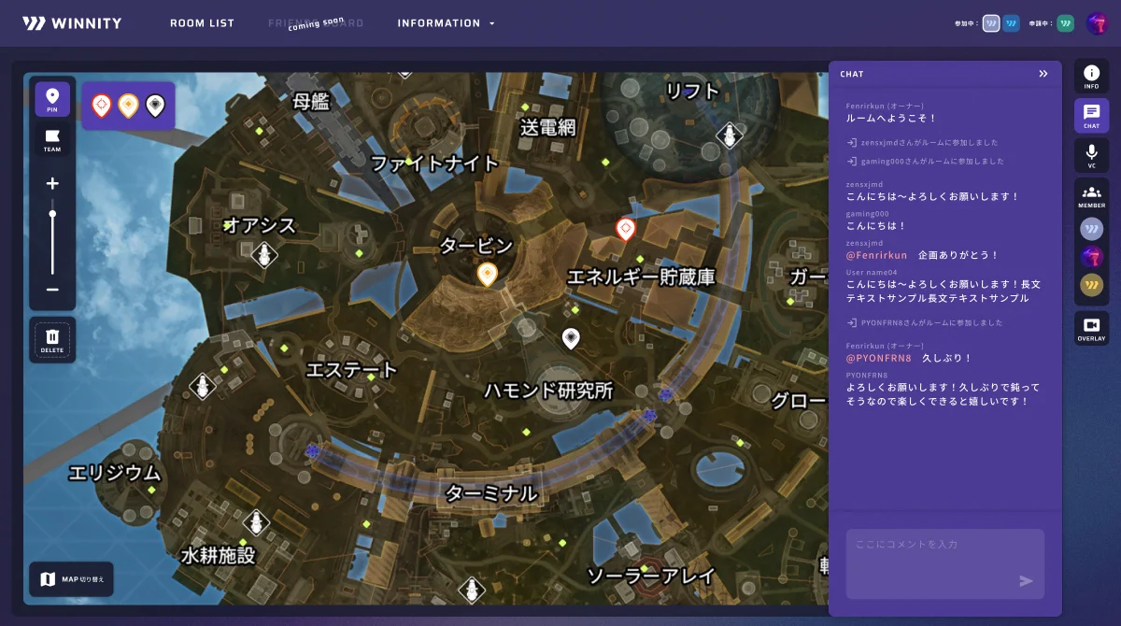This screenshot has width=1121, height=626.
Task: Open the green pending-room icon
Action: point(1065,23)
